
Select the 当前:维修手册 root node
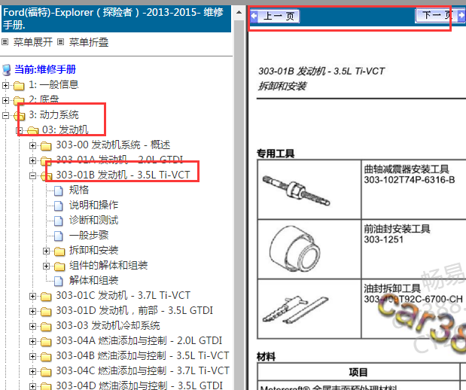point(45,69)
